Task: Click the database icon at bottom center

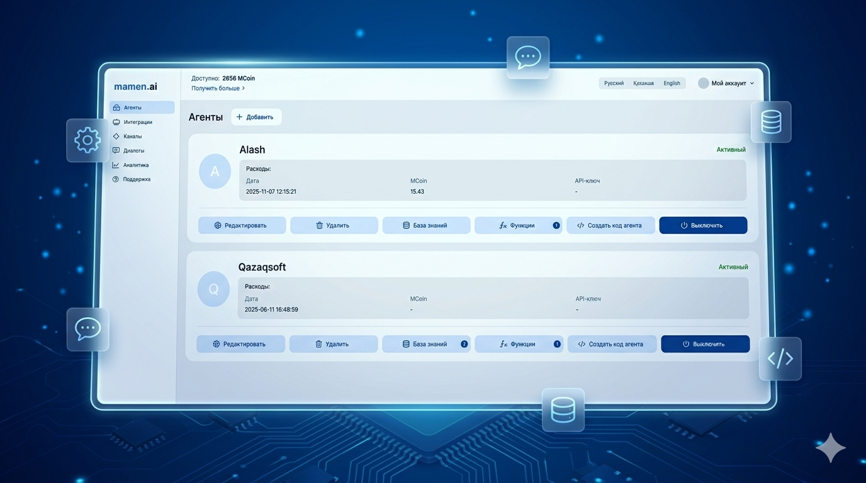Action: [x=563, y=409]
